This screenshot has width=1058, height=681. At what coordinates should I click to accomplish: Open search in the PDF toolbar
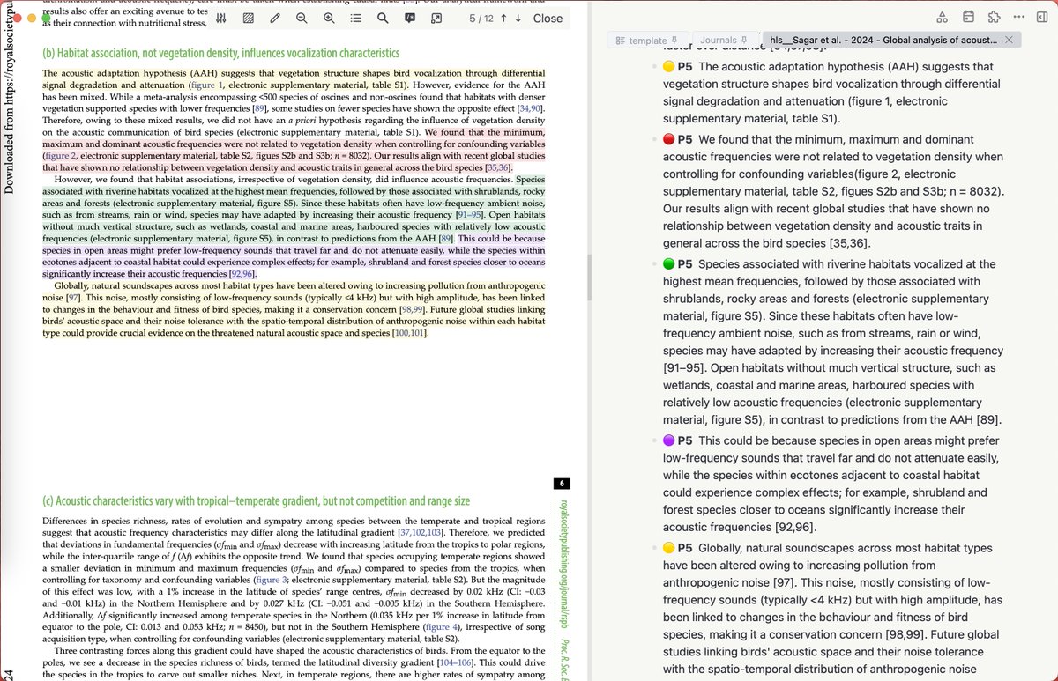[383, 18]
